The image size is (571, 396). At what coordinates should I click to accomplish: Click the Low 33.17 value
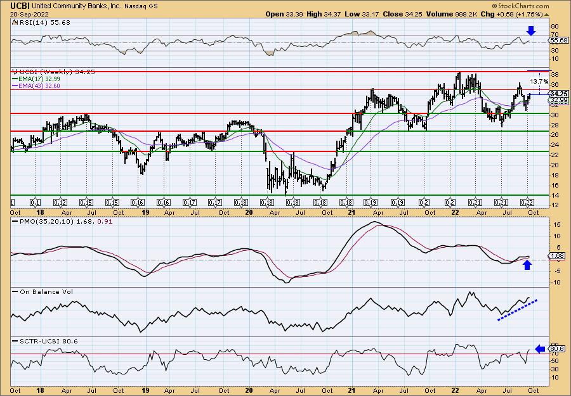click(x=362, y=14)
